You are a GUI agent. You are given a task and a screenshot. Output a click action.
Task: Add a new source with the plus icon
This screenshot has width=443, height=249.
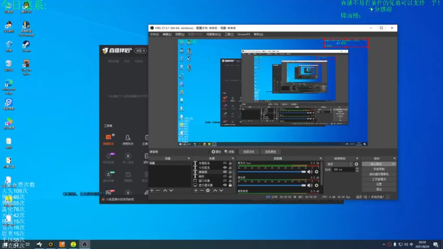195,190
